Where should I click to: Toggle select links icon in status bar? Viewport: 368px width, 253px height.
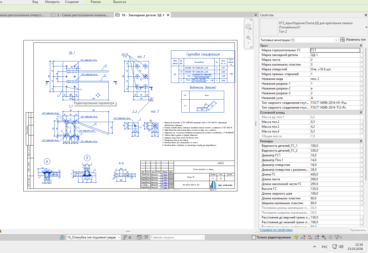point(296,237)
